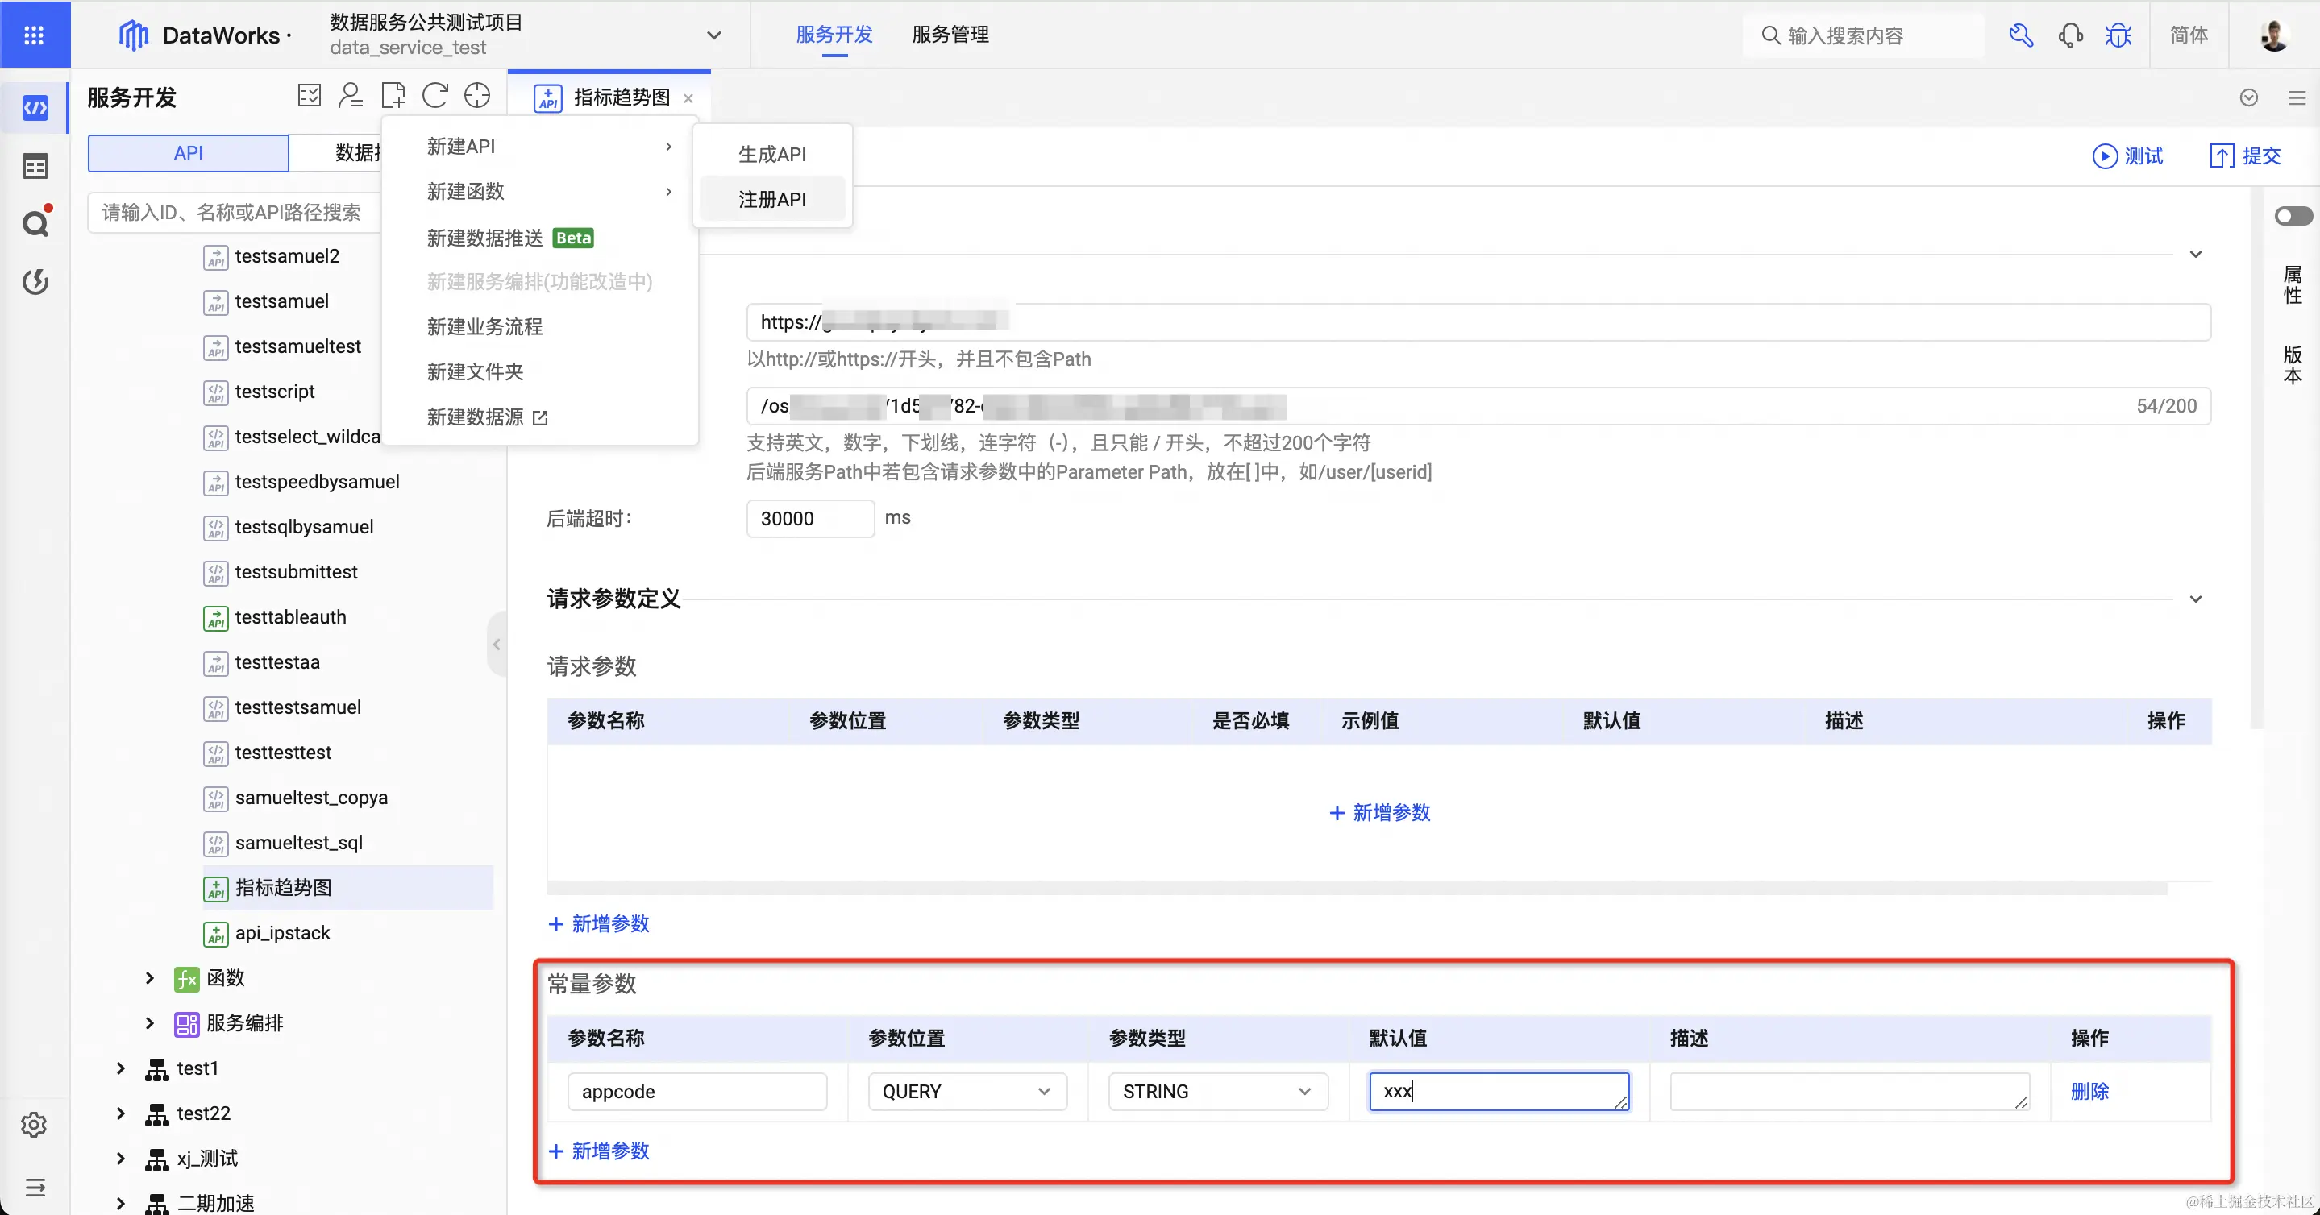
Task: Click the locate crosshair icon in left panel
Action: (476, 94)
